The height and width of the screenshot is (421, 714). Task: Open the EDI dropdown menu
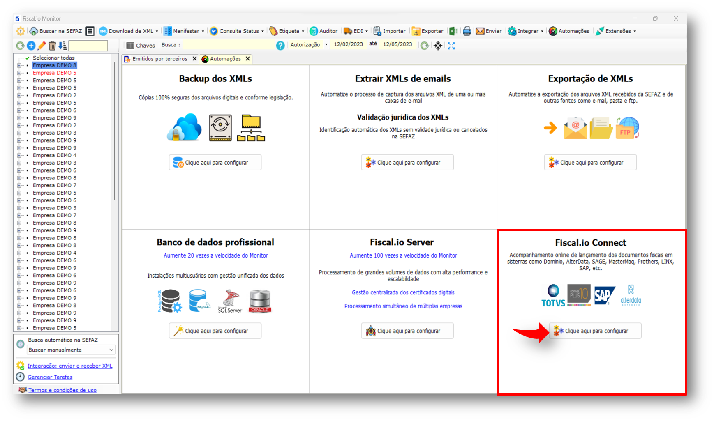pos(366,31)
